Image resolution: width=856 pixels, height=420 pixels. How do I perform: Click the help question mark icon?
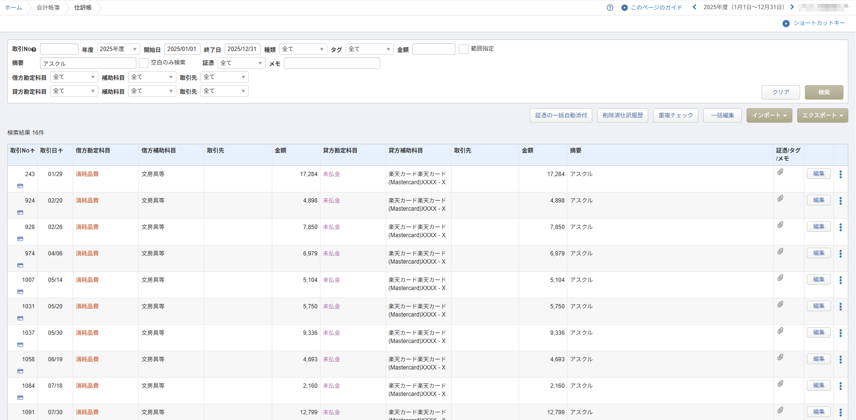coord(610,8)
